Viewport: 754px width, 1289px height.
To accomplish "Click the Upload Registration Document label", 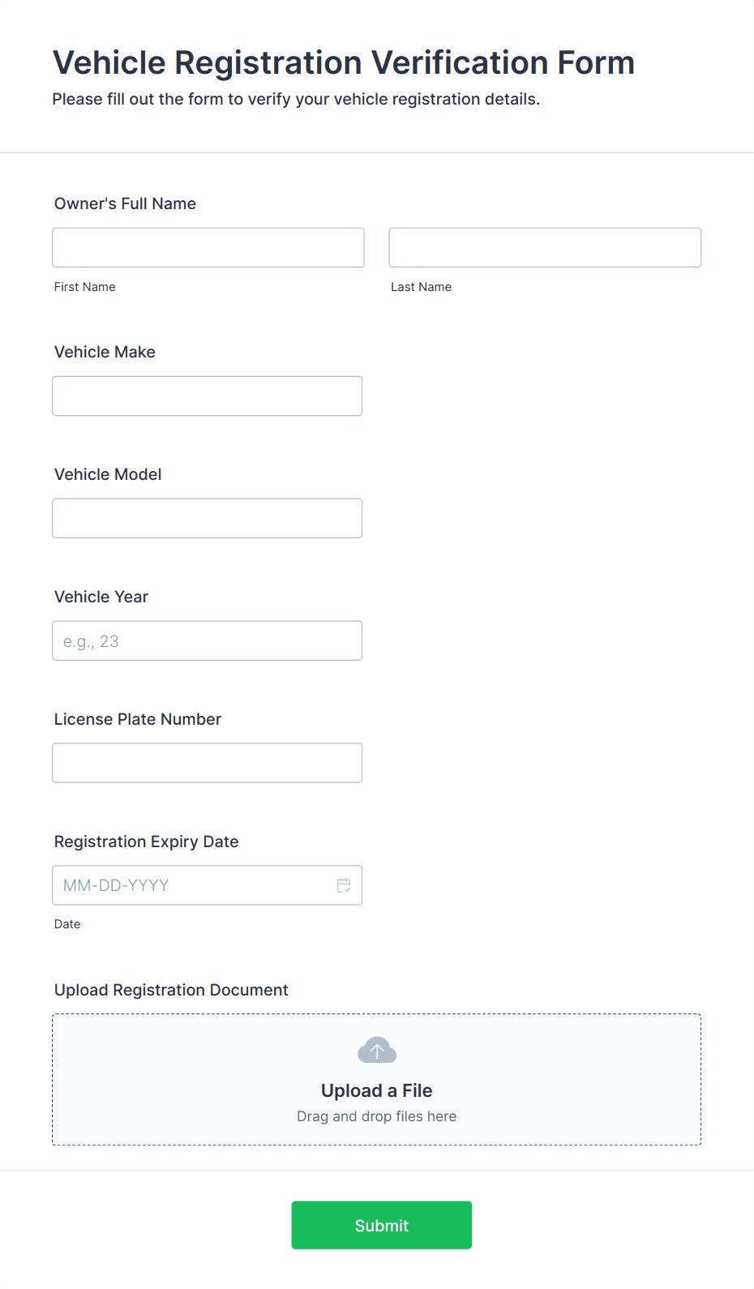I will pyautogui.click(x=171, y=990).
